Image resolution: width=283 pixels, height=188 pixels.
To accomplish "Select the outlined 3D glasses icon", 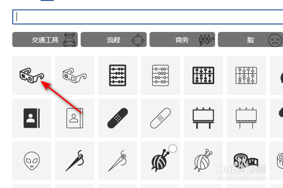I will coord(75,75).
